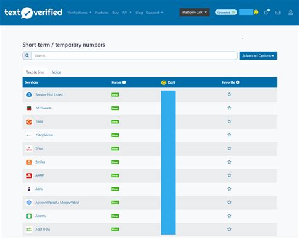
Task: Select the AccountPatrol / MoneyPatrol link
Action: (57, 203)
